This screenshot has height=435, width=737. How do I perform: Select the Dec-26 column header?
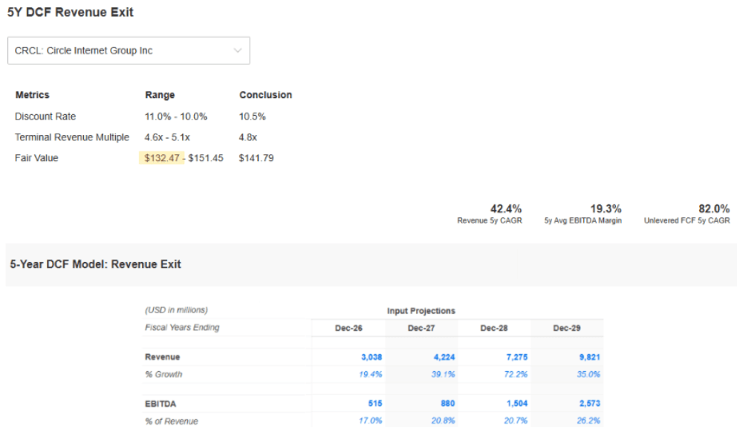tap(348, 328)
